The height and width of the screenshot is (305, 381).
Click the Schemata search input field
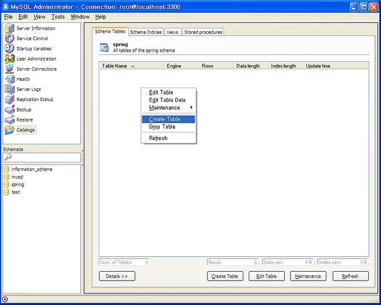point(42,158)
